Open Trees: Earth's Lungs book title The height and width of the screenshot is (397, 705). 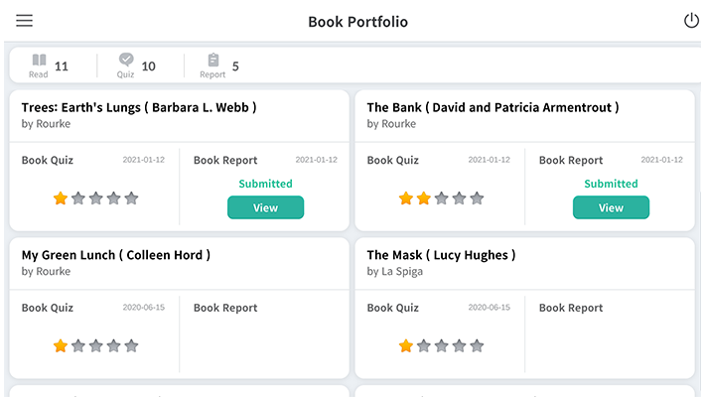139,107
